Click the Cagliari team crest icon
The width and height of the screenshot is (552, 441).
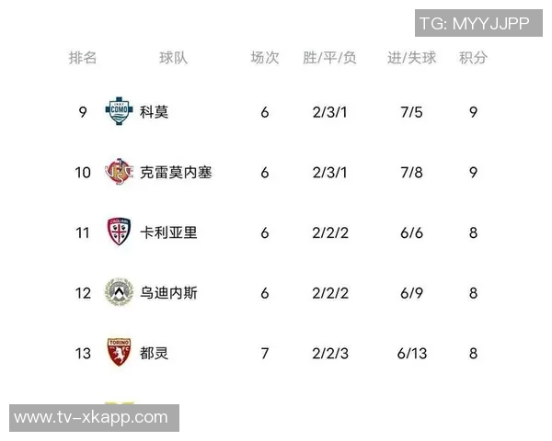point(119,232)
